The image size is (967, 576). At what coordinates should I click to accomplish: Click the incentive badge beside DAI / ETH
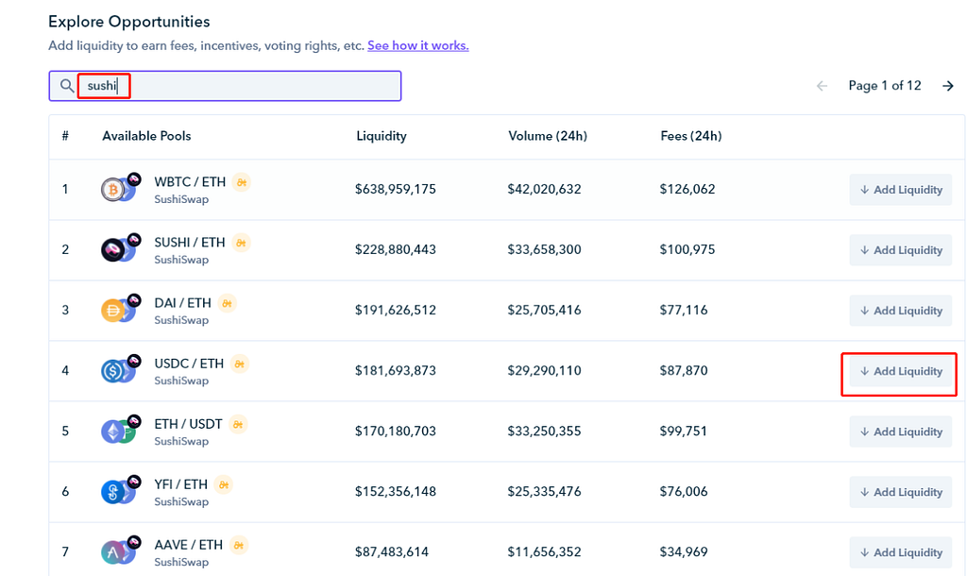[227, 303]
